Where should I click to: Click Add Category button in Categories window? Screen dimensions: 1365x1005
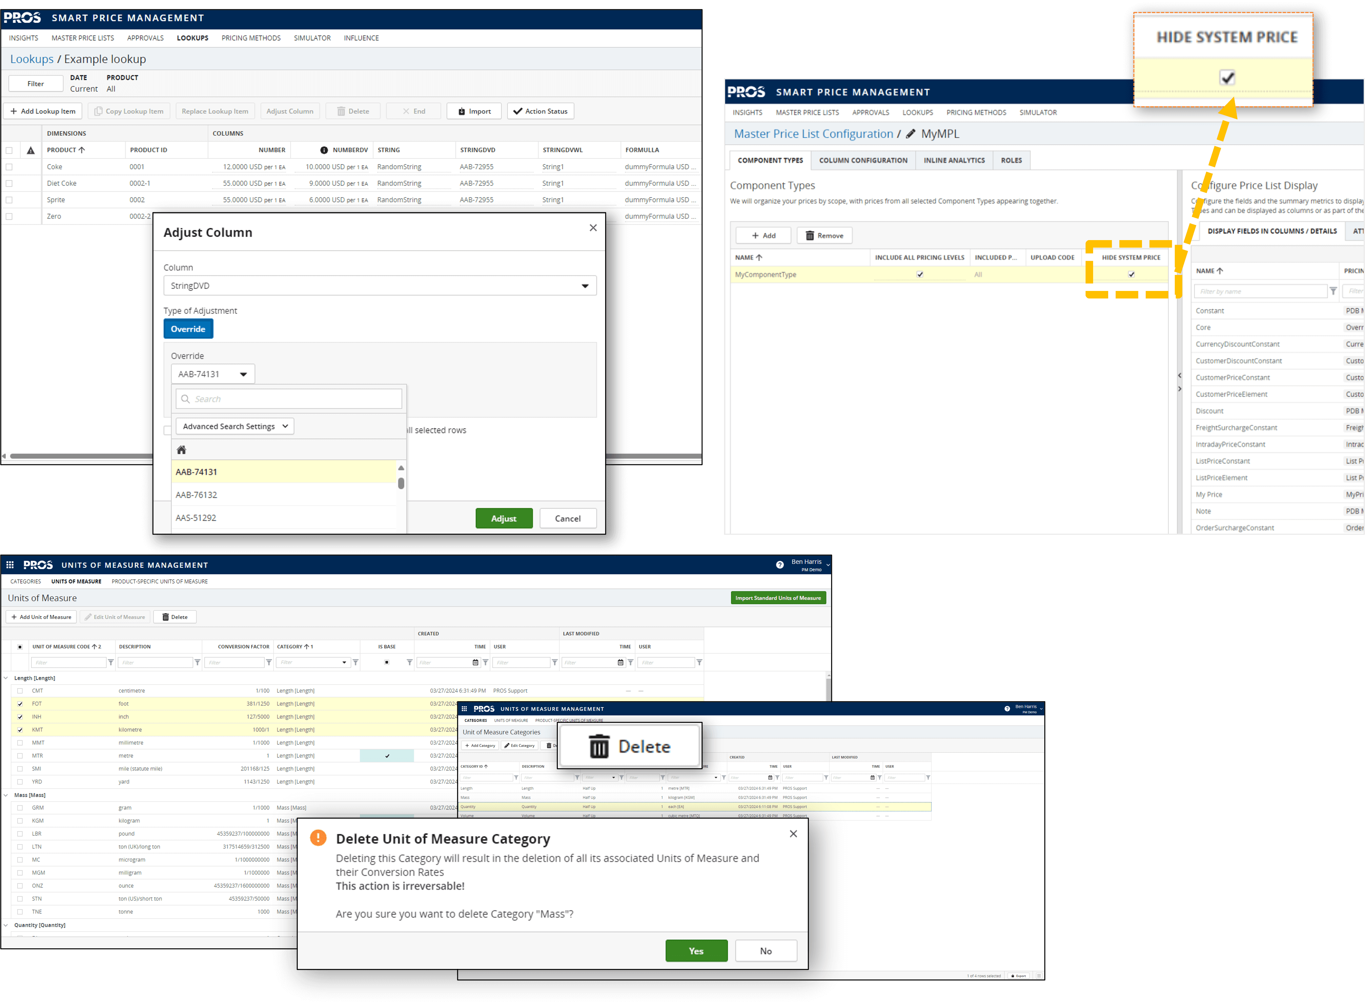tap(480, 746)
